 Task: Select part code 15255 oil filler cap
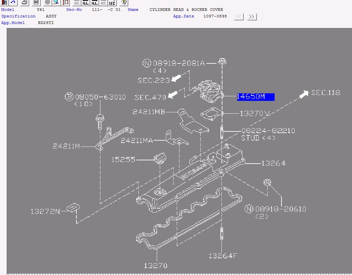[x=123, y=160]
